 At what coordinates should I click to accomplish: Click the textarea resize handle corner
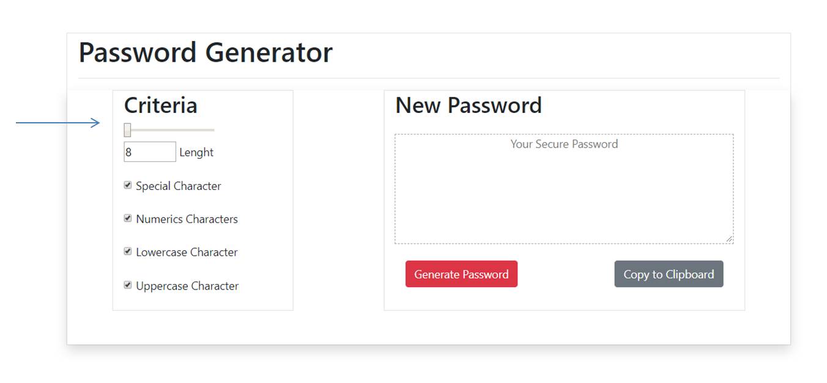730,238
